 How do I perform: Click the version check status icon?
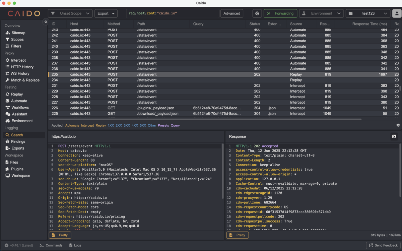coord(6,245)
